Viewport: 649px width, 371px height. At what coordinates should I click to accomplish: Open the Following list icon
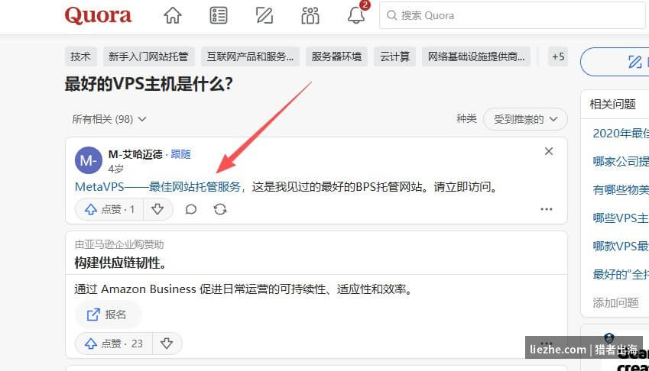[x=218, y=16]
